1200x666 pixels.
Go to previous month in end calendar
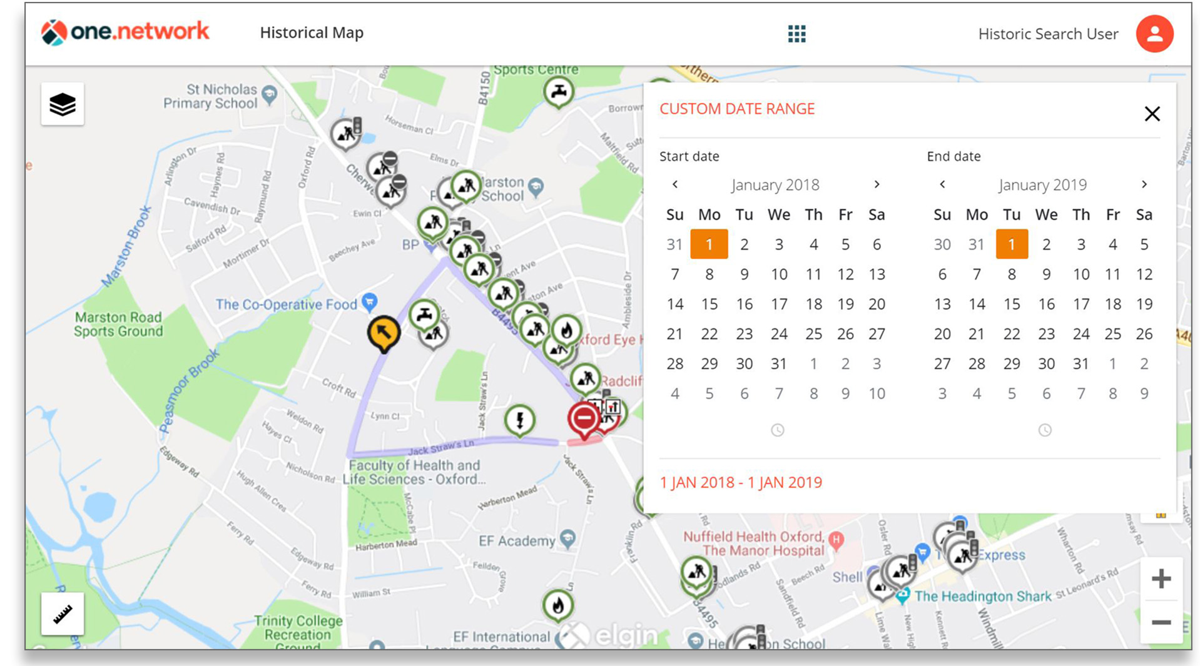pyautogui.click(x=942, y=184)
